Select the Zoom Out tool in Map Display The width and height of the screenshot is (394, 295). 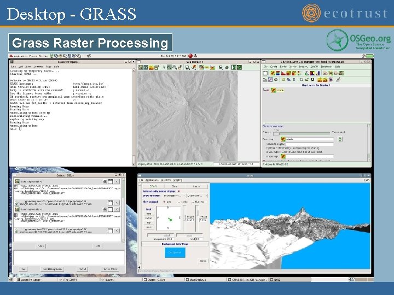[x=175, y=67]
